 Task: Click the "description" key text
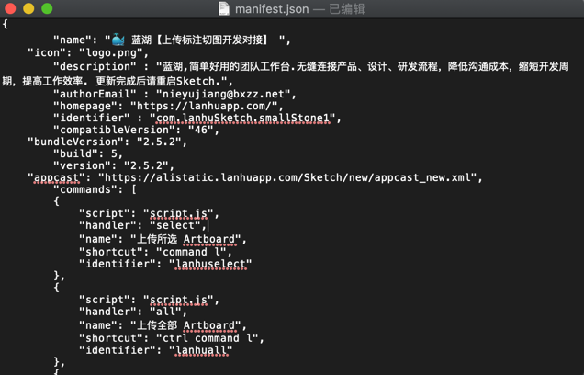(95, 66)
